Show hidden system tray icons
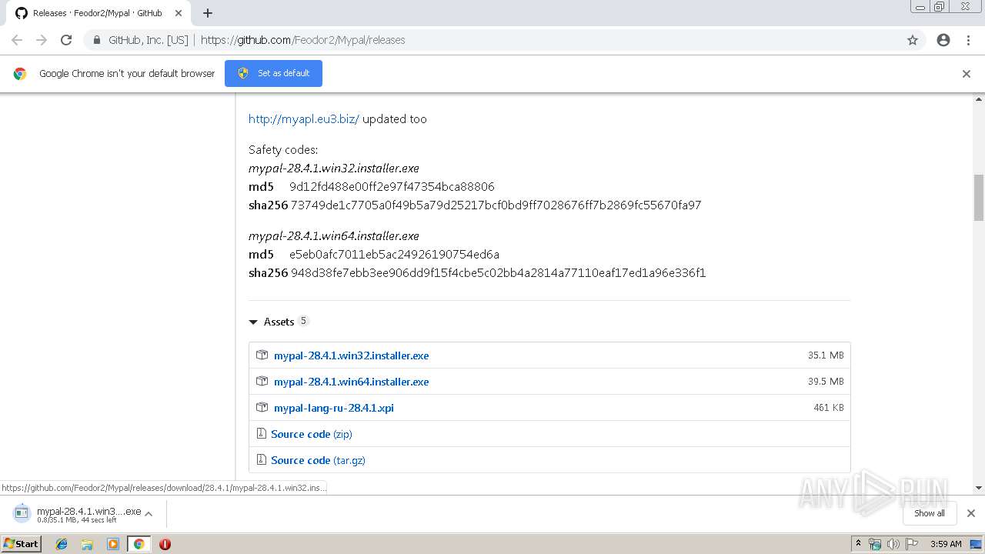985x554 pixels. [858, 544]
